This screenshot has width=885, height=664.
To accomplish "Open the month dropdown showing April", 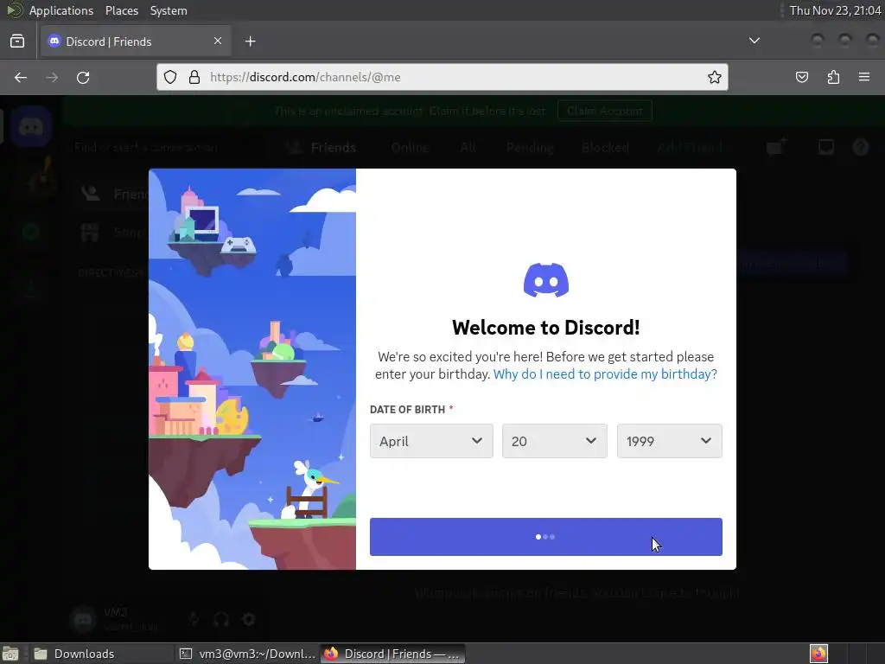I will click(x=431, y=441).
